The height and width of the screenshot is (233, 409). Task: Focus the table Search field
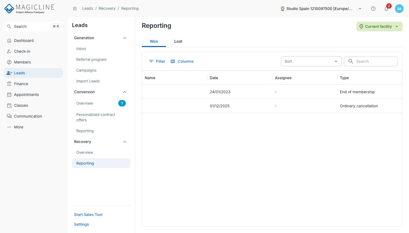pyautogui.click(x=371, y=61)
